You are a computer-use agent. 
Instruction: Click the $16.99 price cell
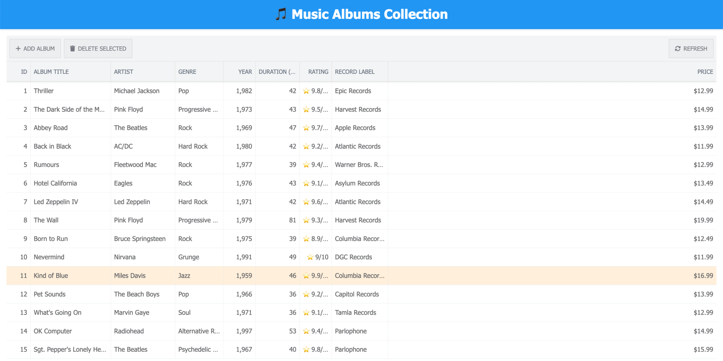click(x=552, y=276)
